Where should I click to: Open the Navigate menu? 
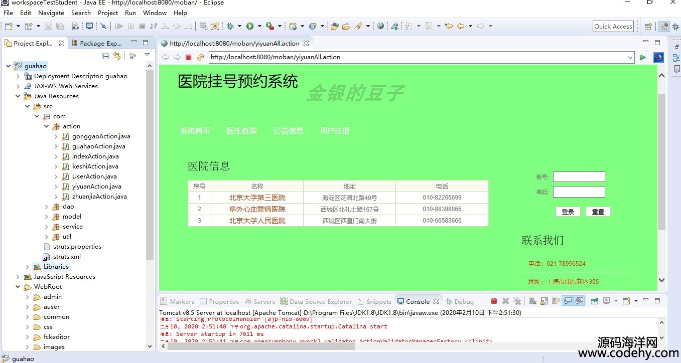[x=51, y=13]
